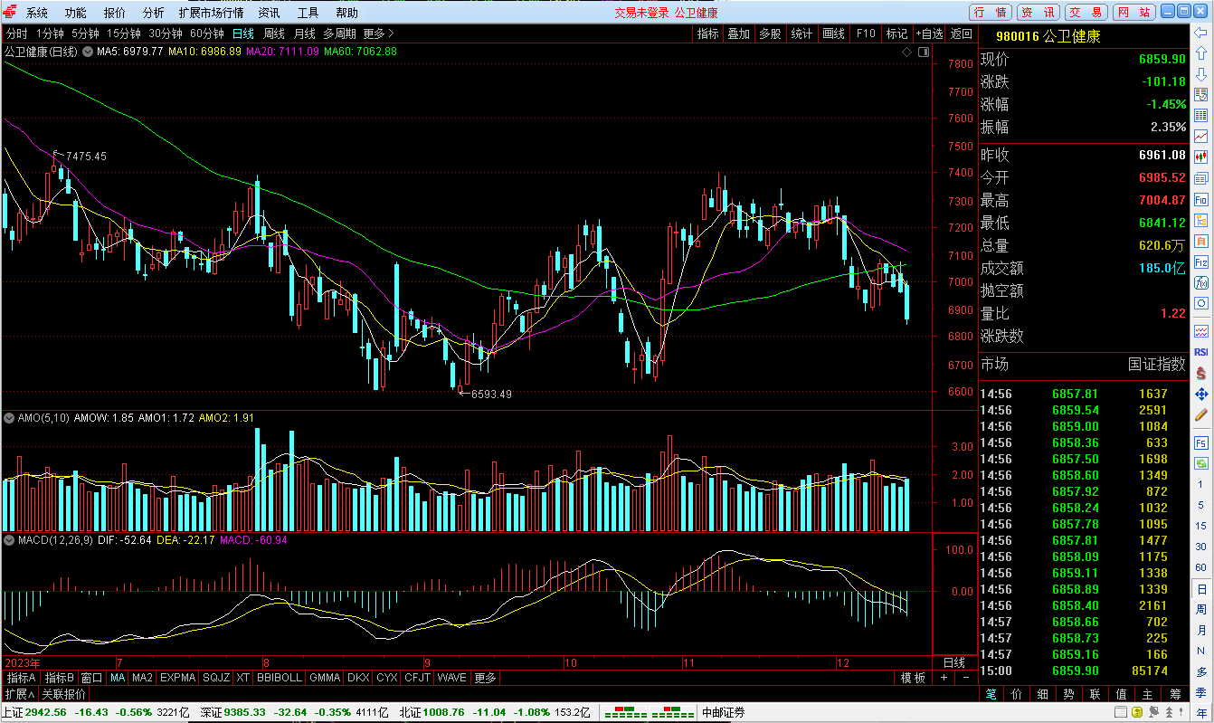Switch to 5-minute chart period
1214x723 pixels.
coord(85,33)
